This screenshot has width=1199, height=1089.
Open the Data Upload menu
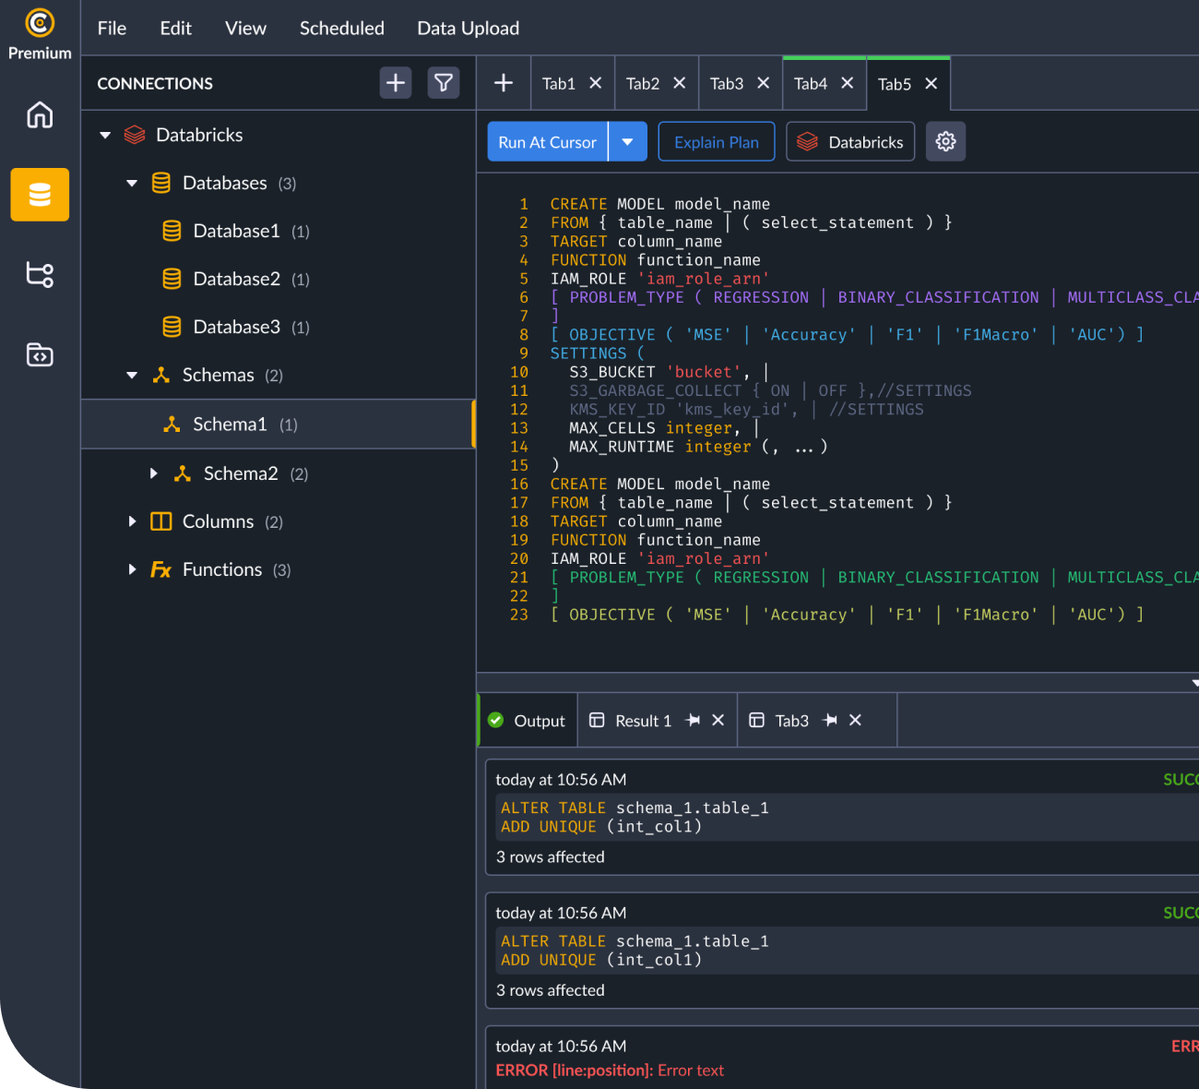[x=469, y=28]
